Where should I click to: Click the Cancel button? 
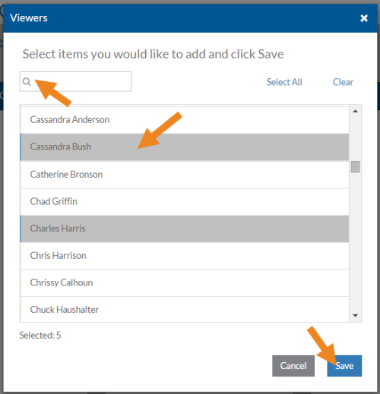click(293, 366)
